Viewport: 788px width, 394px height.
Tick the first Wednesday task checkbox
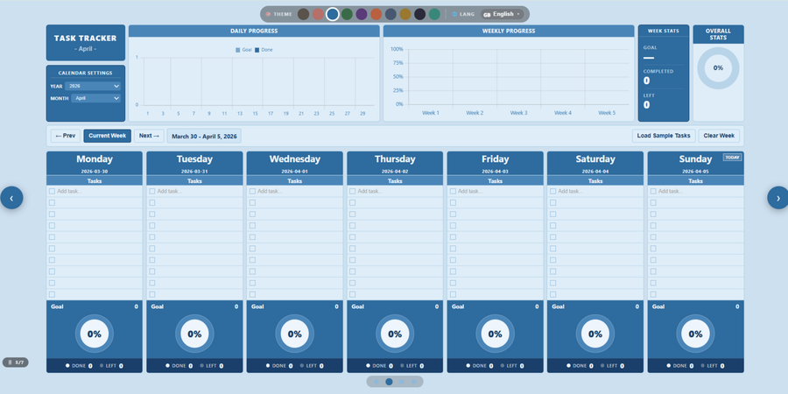(252, 191)
